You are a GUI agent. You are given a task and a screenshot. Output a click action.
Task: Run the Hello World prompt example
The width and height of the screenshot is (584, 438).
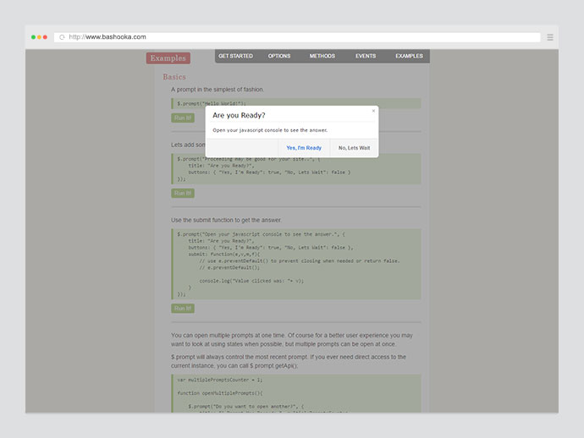coord(183,118)
